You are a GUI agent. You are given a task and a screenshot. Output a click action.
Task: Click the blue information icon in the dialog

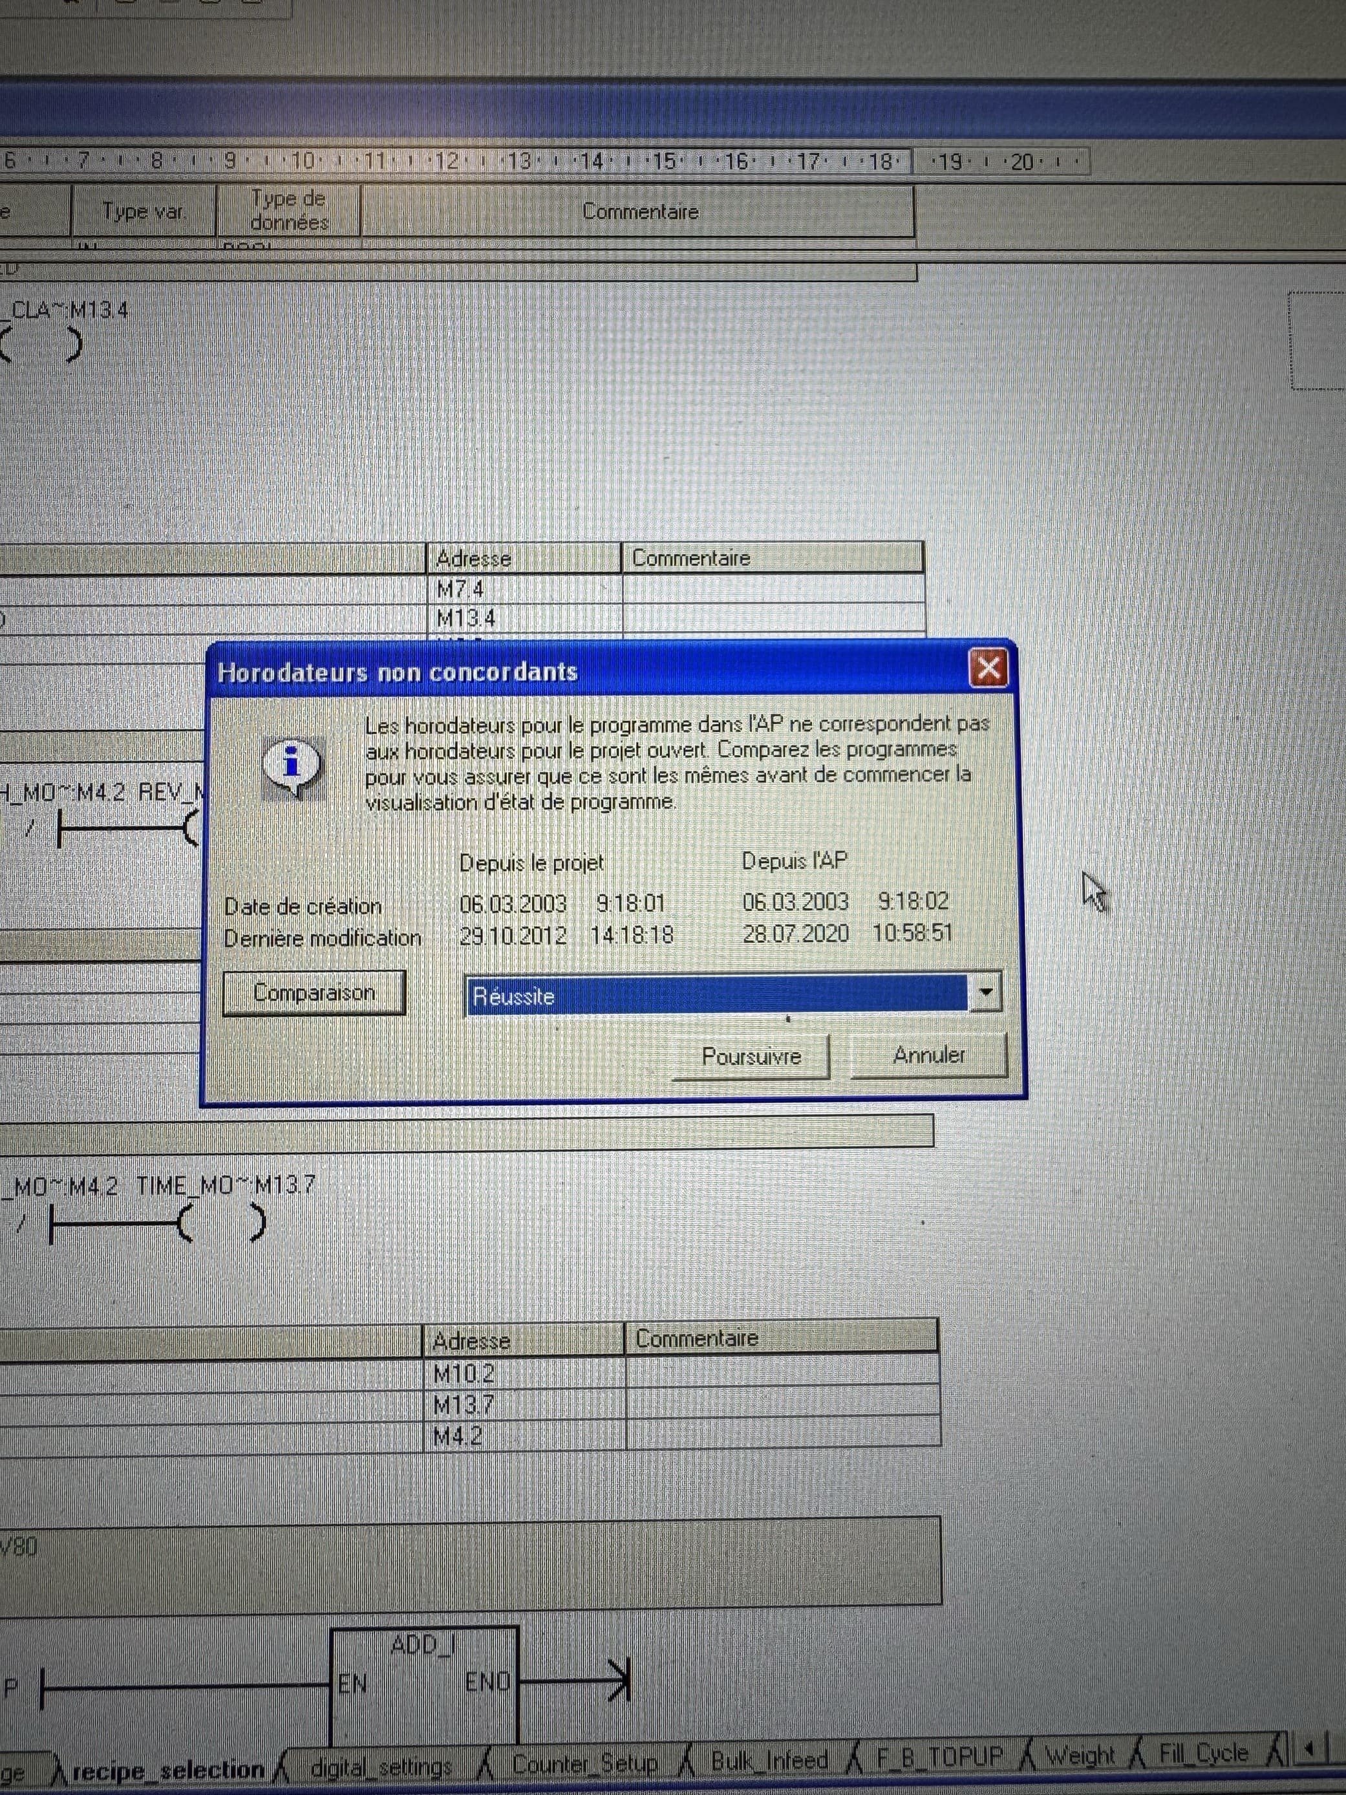pyautogui.click(x=292, y=765)
